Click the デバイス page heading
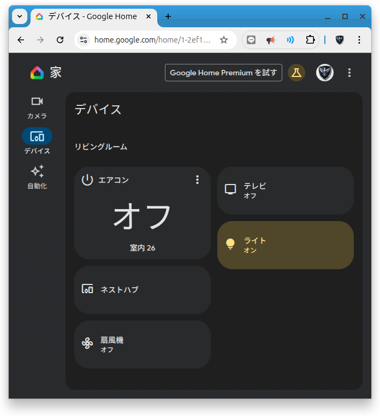This screenshot has height=416, width=380. 98,109
